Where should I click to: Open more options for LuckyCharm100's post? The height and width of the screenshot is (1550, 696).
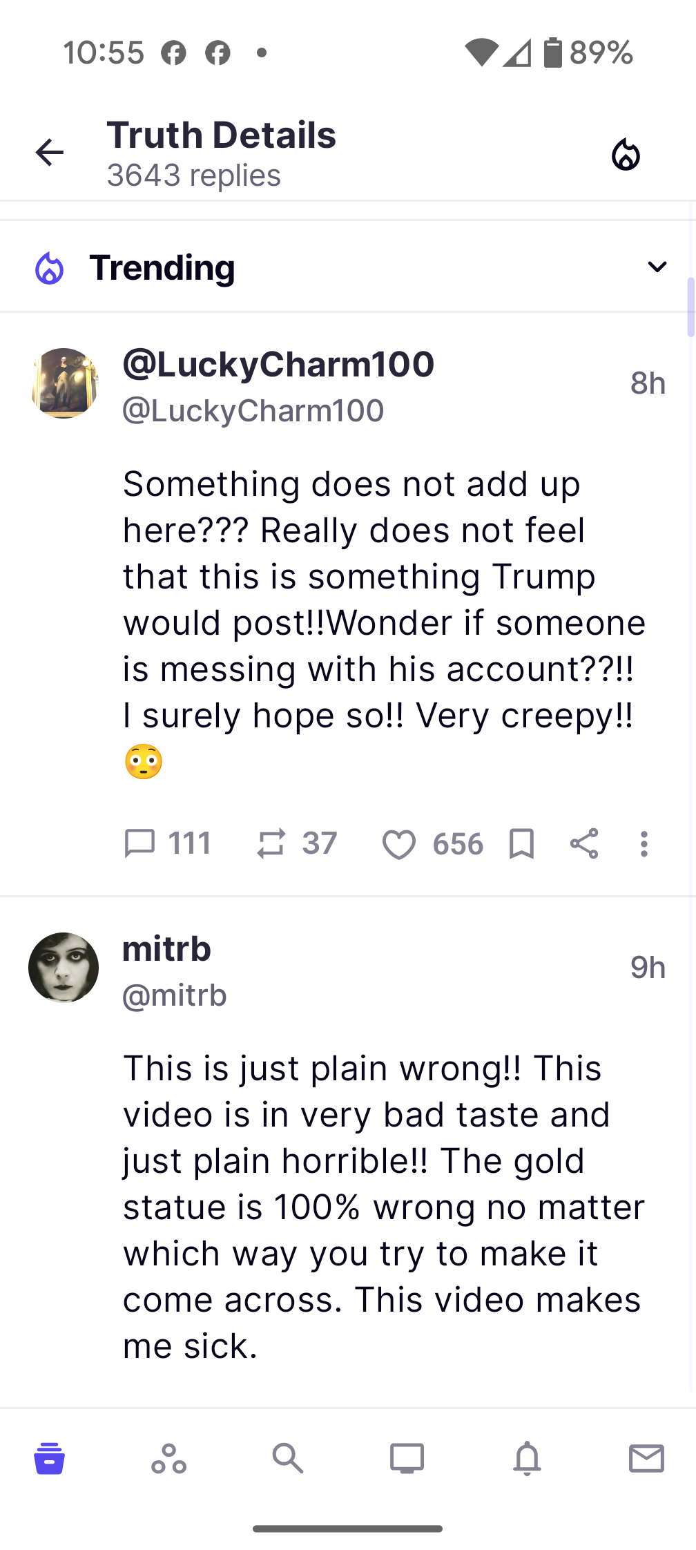[644, 844]
